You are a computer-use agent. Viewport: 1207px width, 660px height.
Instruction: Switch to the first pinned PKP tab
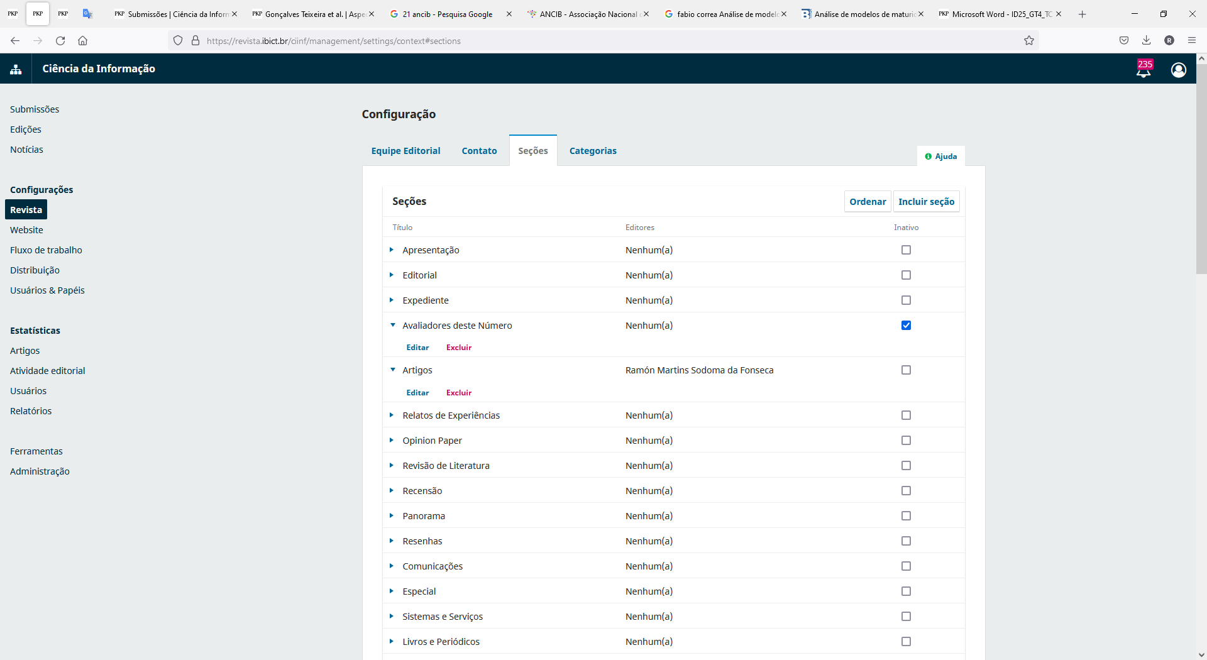click(13, 14)
